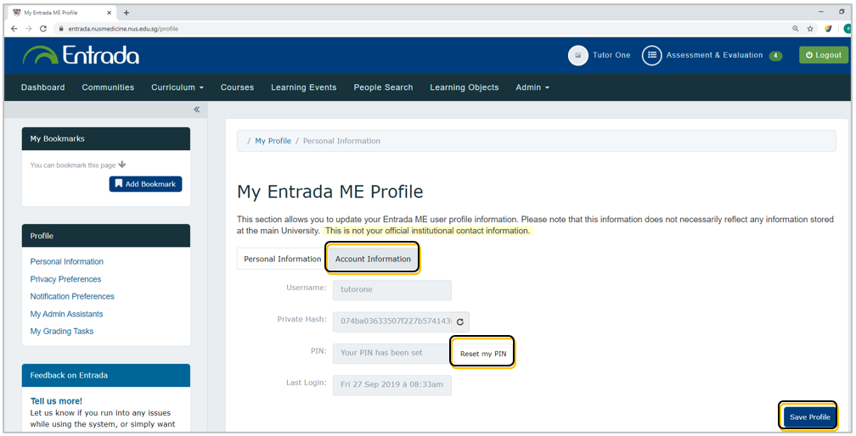Expand the Curriculum dropdown menu

point(177,87)
